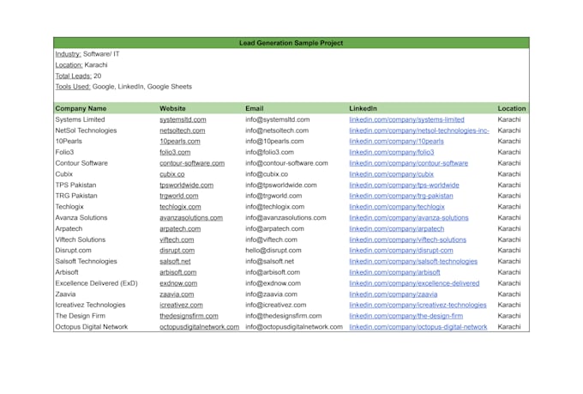Select the Website column header
The height and width of the screenshot is (394, 583).
tap(172, 109)
